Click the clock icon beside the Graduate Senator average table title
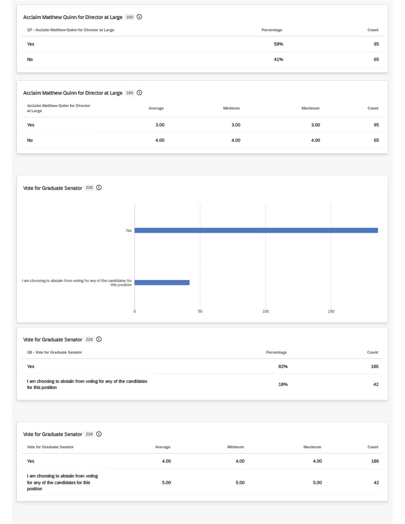Viewport: 405px width, 524px height. point(99,434)
